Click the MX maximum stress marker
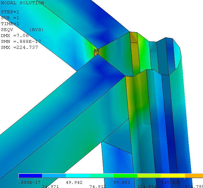 point(96,50)
